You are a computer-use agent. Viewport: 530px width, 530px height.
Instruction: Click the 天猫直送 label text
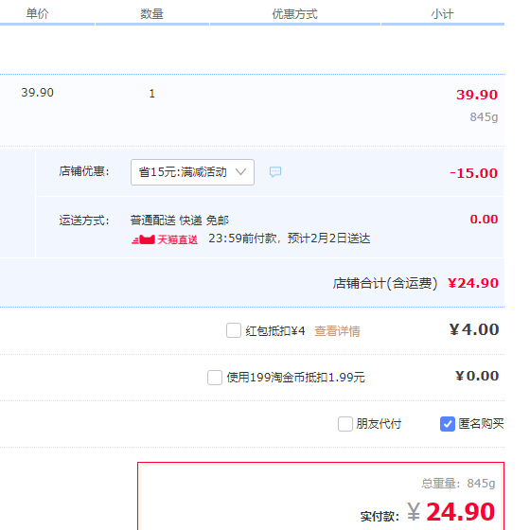click(x=178, y=240)
